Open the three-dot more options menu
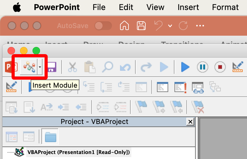Image resolution: width=247 pixels, height=159 pixels. [x=200, y=26]
